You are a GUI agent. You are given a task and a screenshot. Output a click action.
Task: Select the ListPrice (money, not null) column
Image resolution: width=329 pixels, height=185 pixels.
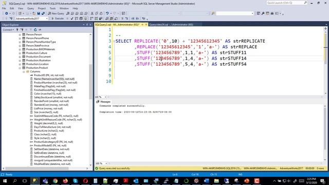tap(48, 108)
